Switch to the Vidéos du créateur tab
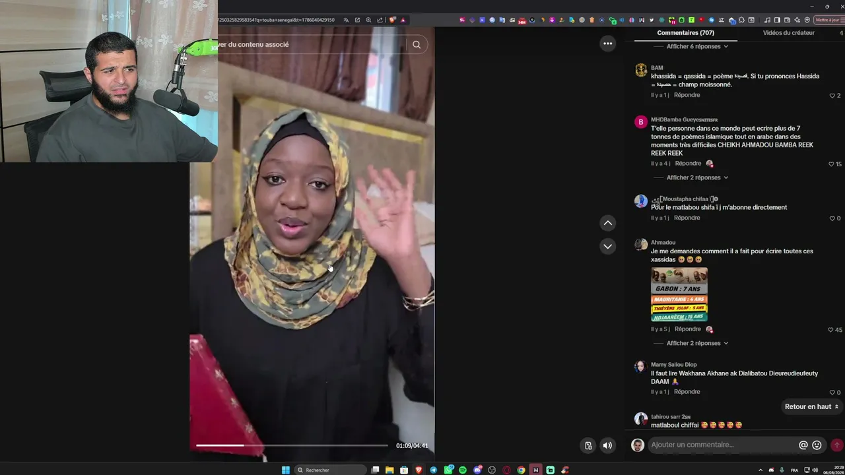Image resolution: width=845 pixels, height=475 pixels. pyautogui.click(x=788, y=33)
